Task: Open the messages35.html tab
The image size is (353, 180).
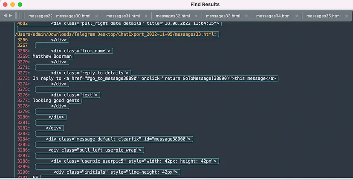Action: 323,16
